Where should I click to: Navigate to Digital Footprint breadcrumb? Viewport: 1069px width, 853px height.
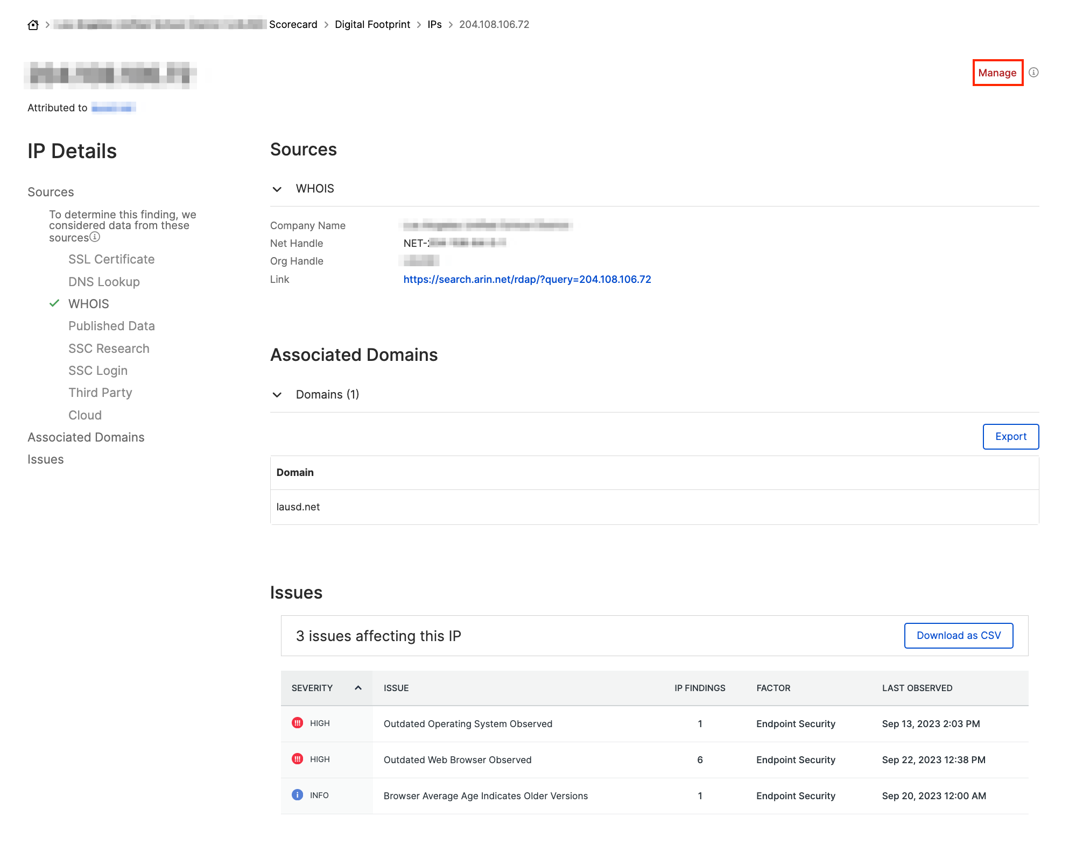pyautogui.click(x=372, y=25)
